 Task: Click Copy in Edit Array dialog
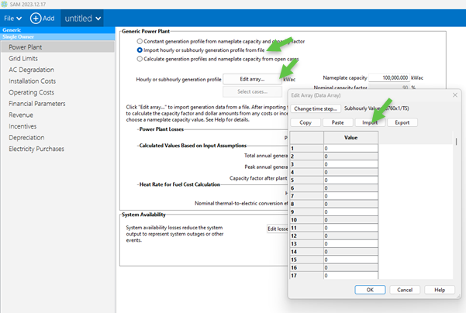pyautogui.click(x=305, y=122)
